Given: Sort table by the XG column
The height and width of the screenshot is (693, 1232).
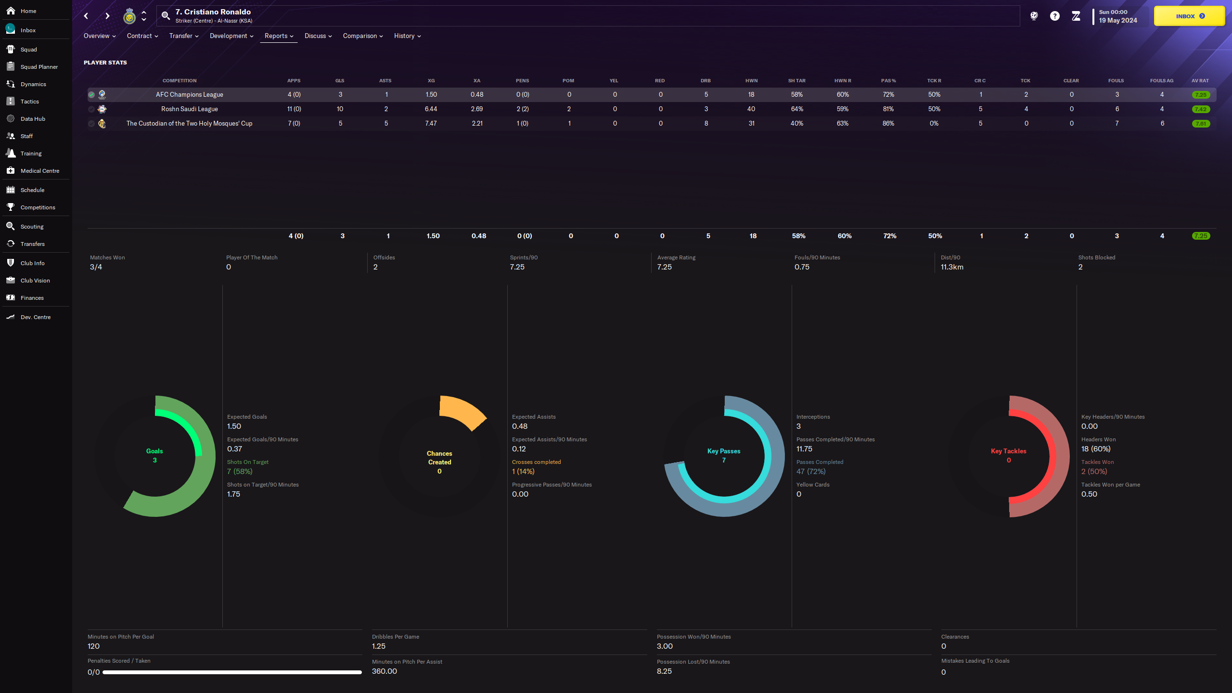Looking at the screenshot, I should point(431,81).
